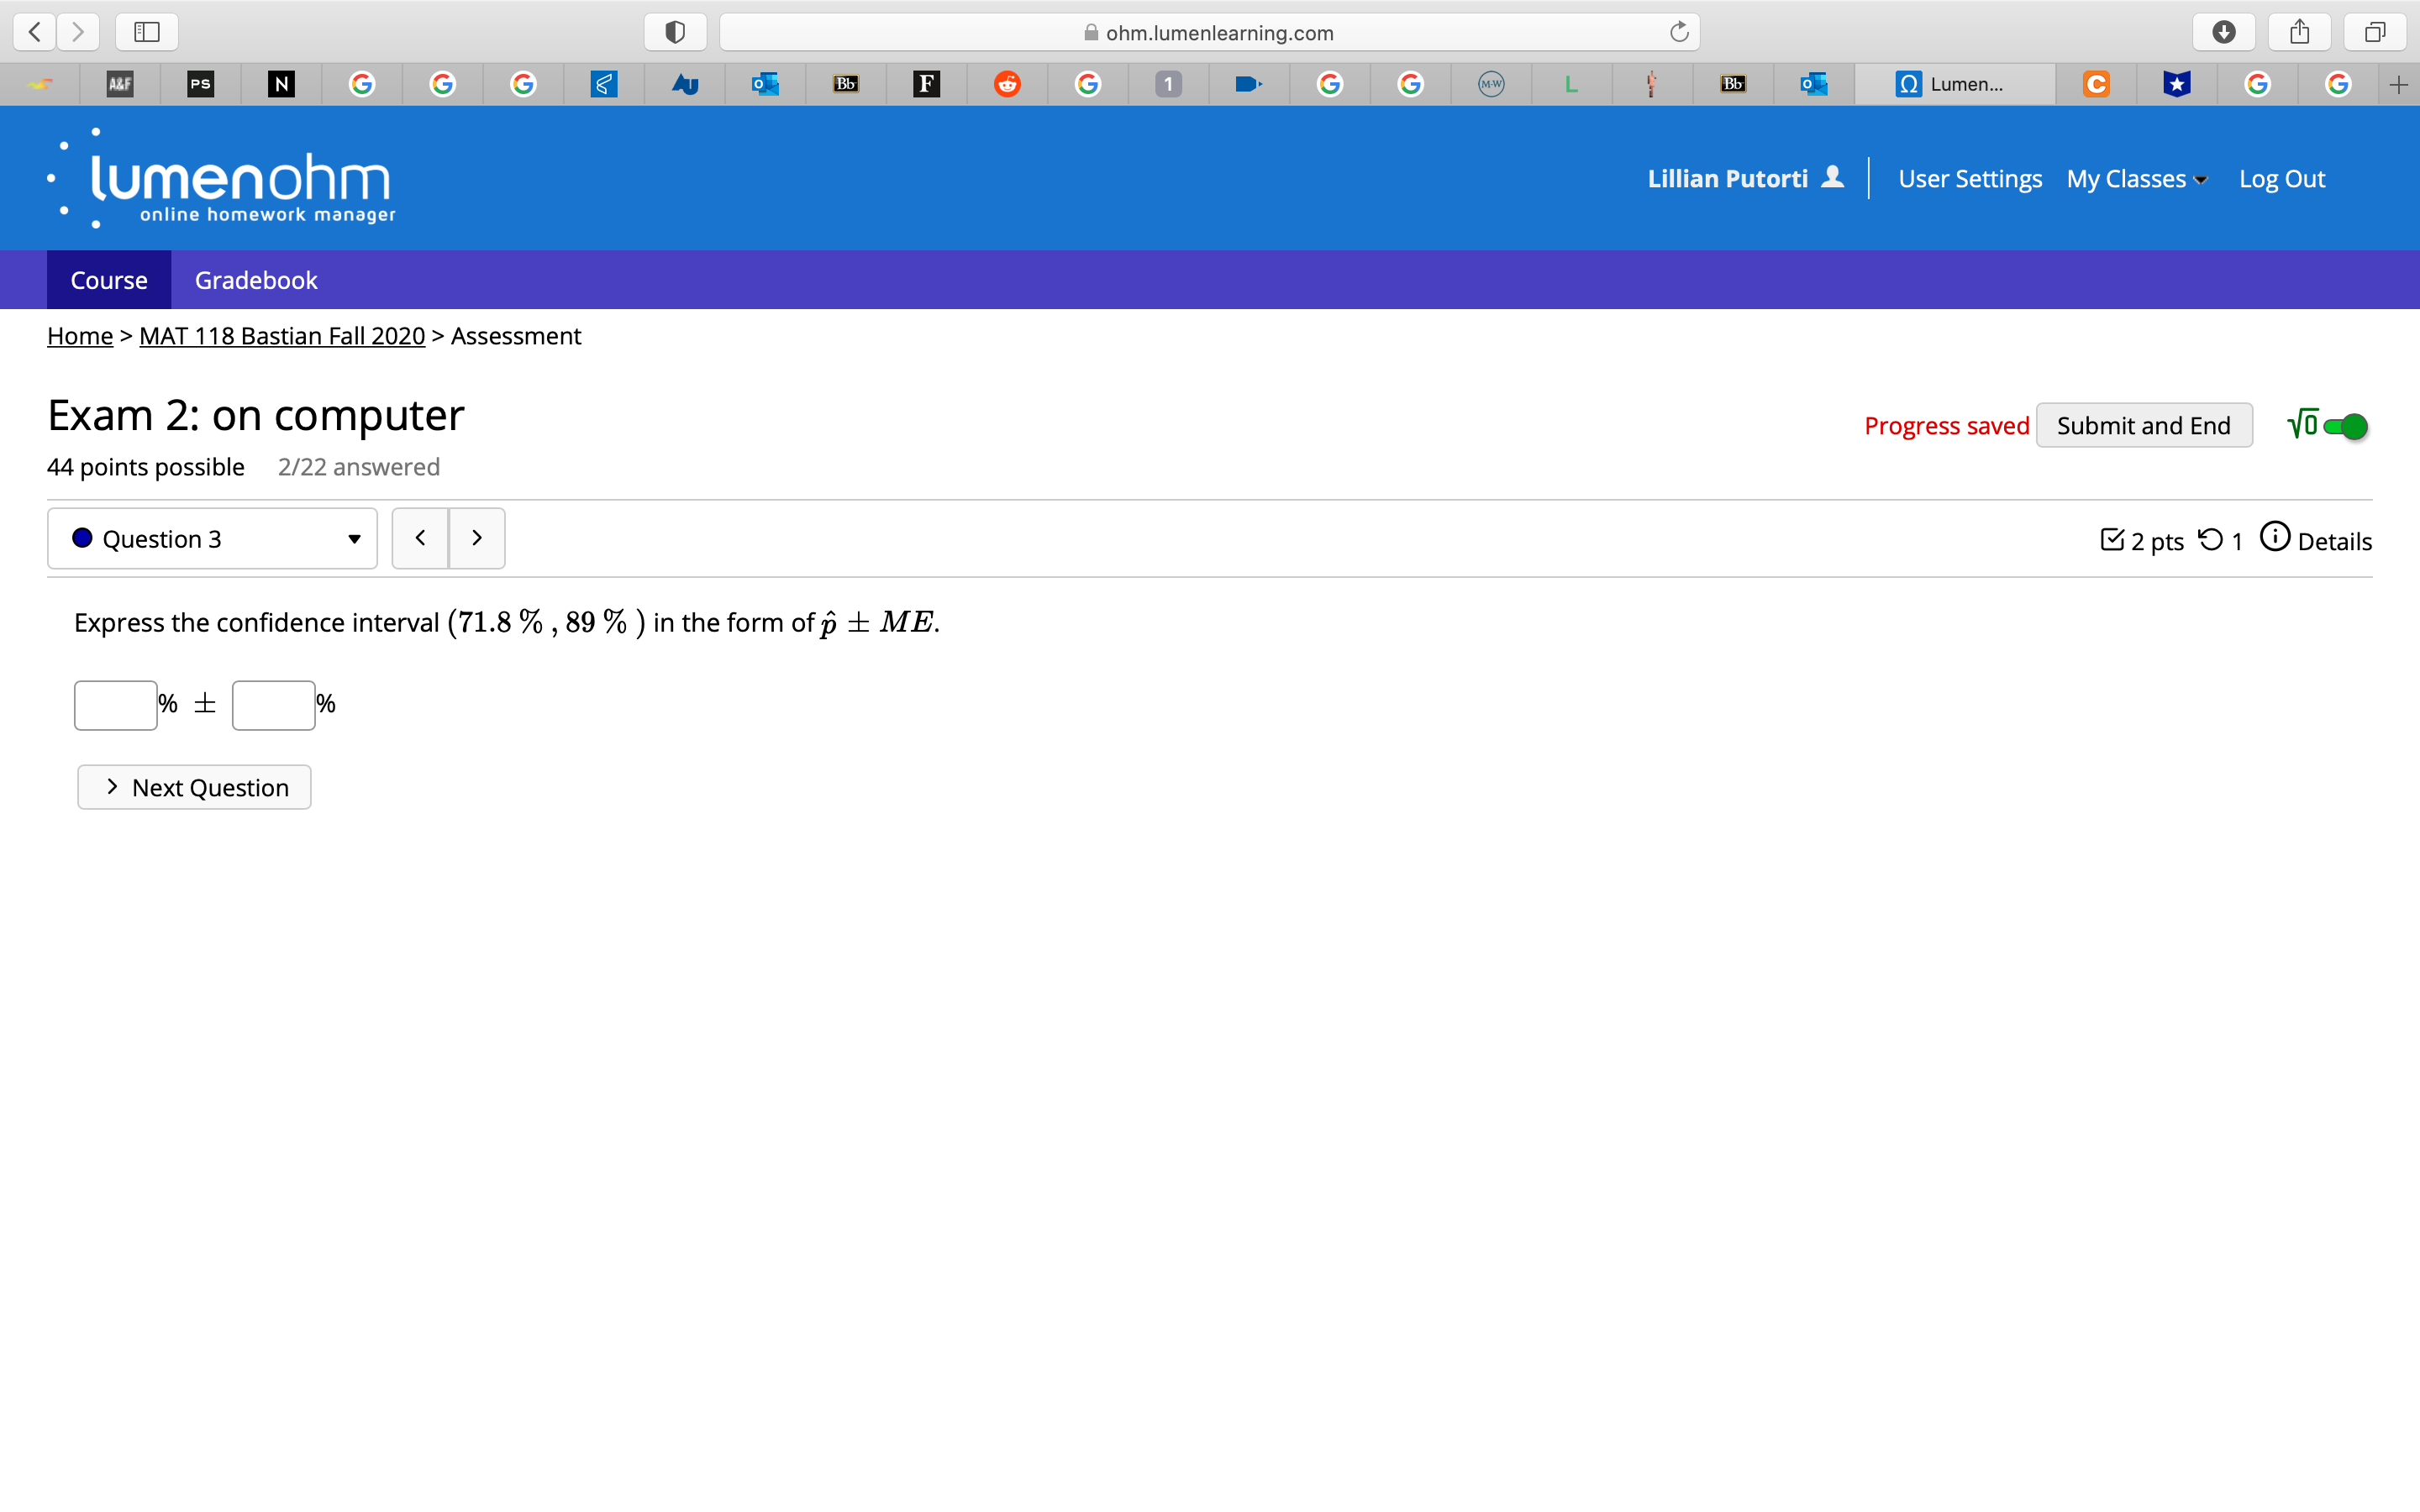Go to next question arrow
This screenshot has height=1512, width=2420.
point(477,538)
